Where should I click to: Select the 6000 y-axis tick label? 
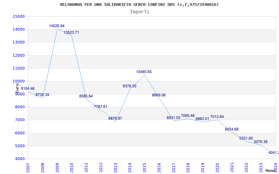pyautogui.click(x=20, y=133)
